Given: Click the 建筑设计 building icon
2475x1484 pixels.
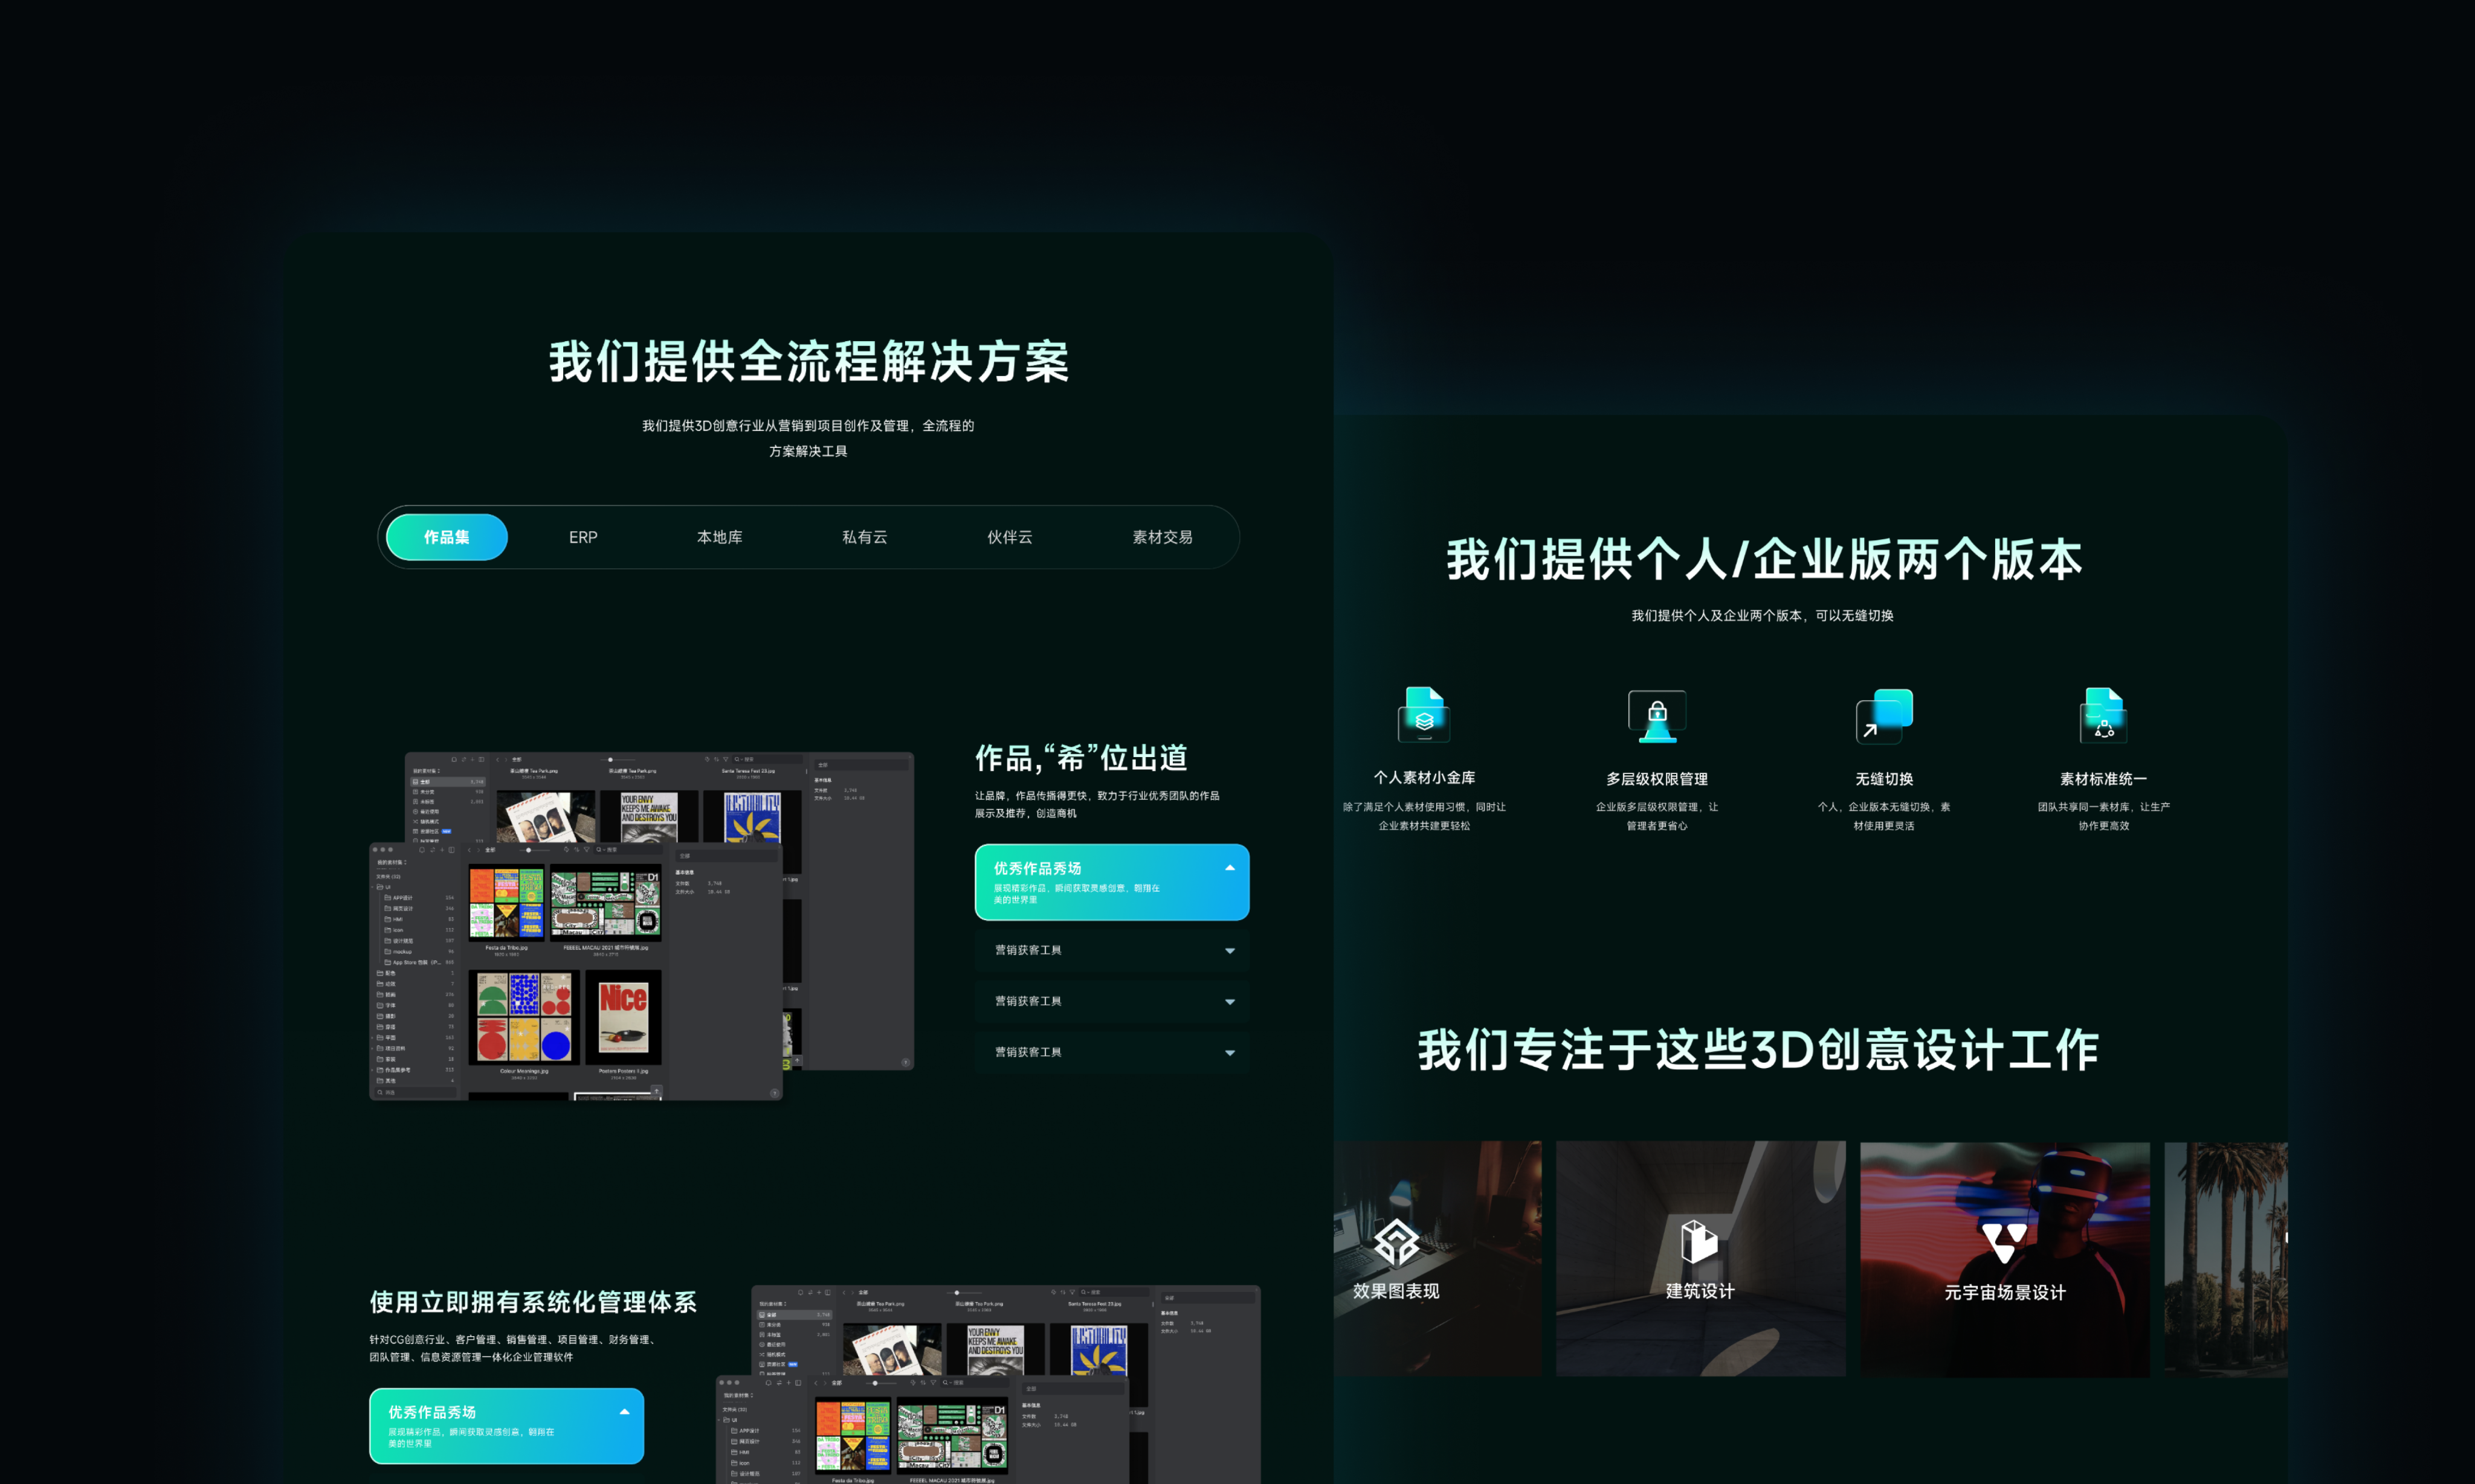Looking at the screenshot, I should point(1699,1242).
